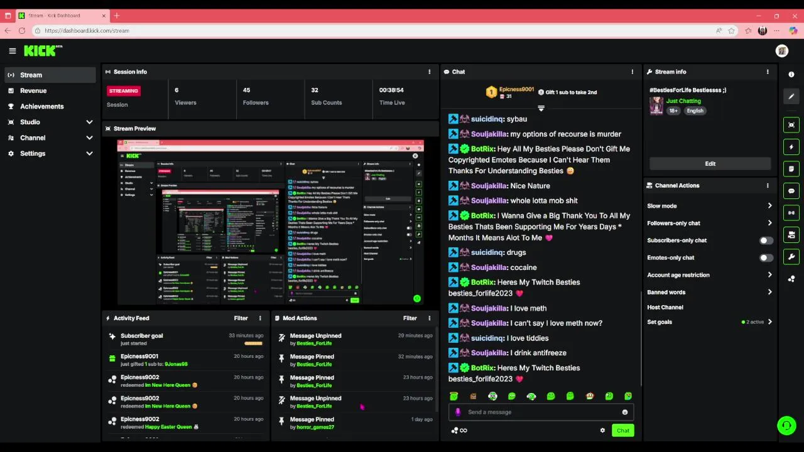Open Channel Actions three-dot options

click(768, 185)
